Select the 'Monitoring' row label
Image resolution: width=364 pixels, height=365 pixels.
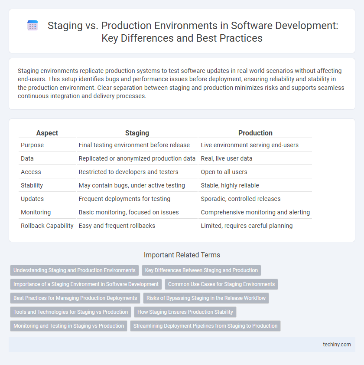point(36,212)
